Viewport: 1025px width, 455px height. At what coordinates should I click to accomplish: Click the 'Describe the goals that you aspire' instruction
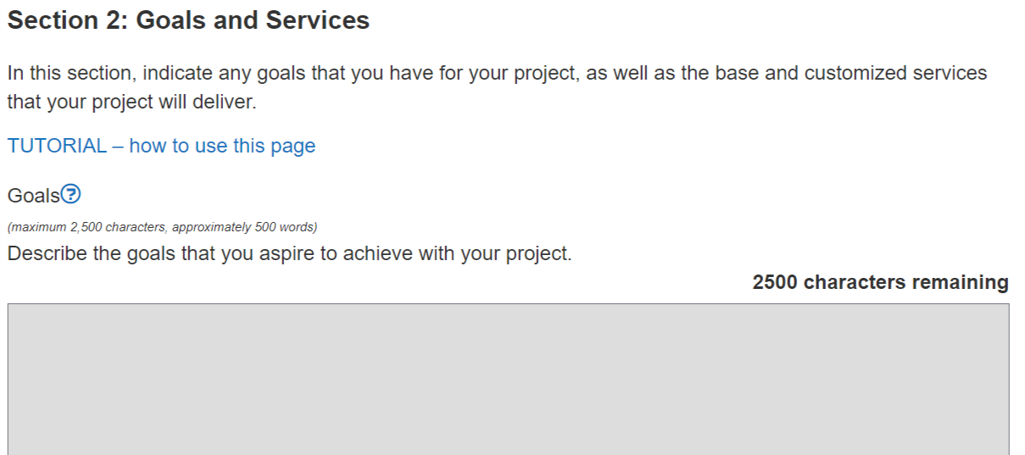click(289, 253)
